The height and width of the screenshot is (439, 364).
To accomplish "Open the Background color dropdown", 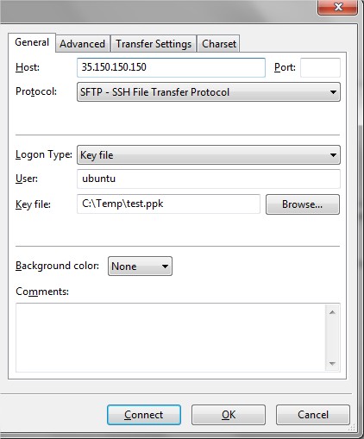I will pyautogui.click(x=140, y=267).
